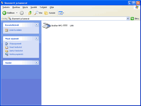
Task: Open the Tiedosto menu
Action: pyautogui.click(x=6, y=7)
